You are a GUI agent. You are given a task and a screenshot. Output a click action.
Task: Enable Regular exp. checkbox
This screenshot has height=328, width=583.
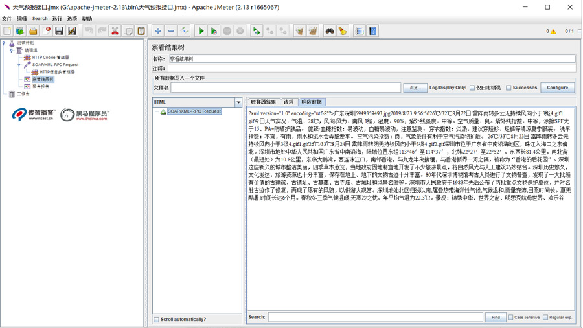[545, 317]
